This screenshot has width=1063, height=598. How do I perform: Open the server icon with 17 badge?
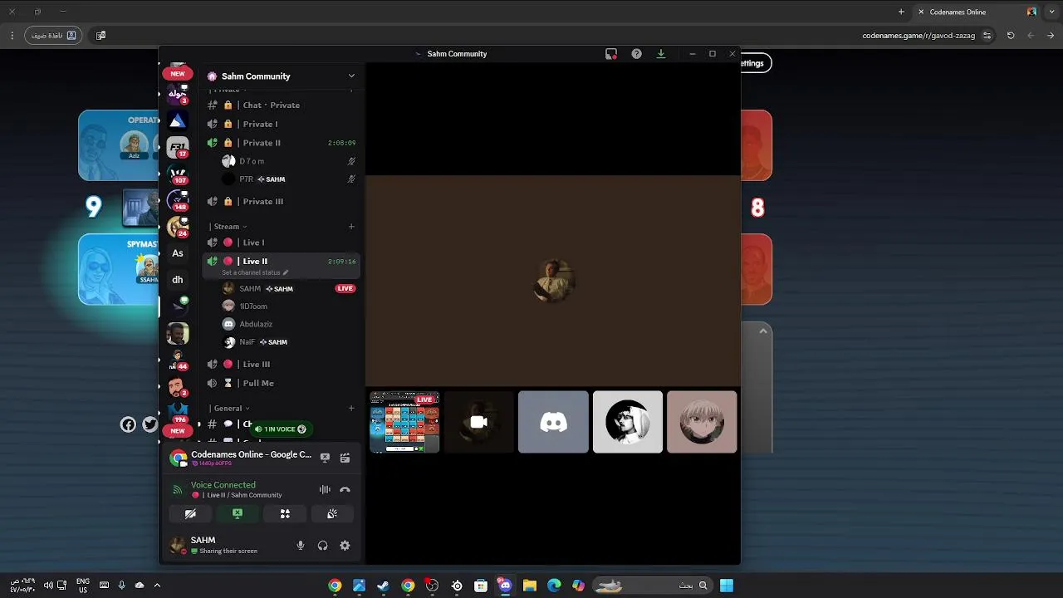click(x=177, y=148)
